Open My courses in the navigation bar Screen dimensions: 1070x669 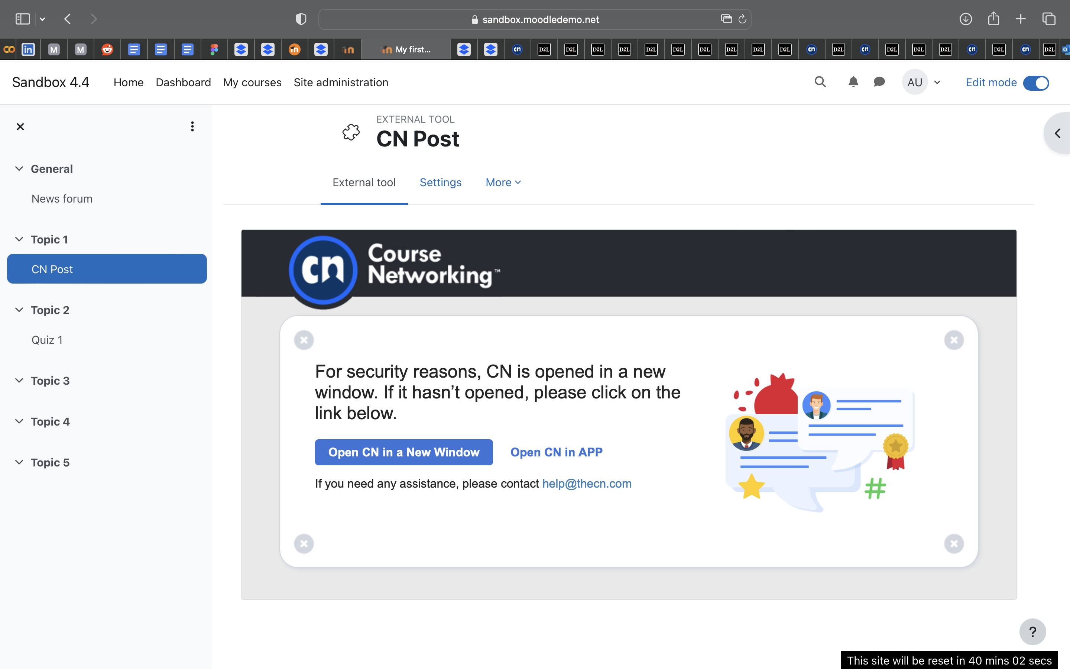tap(253, 82)
